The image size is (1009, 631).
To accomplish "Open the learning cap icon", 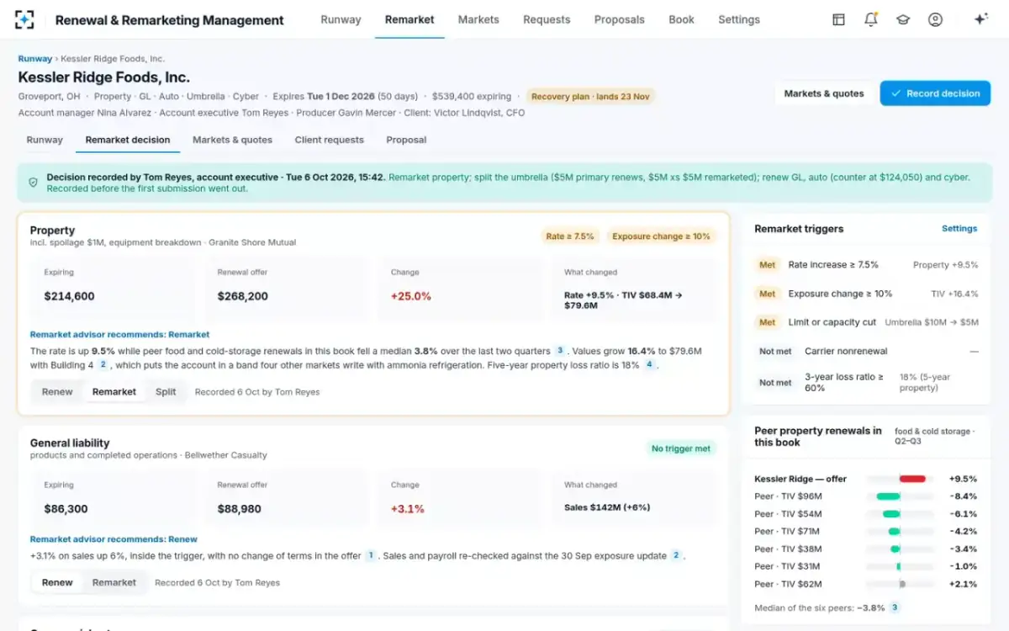I will coord(903,19).
